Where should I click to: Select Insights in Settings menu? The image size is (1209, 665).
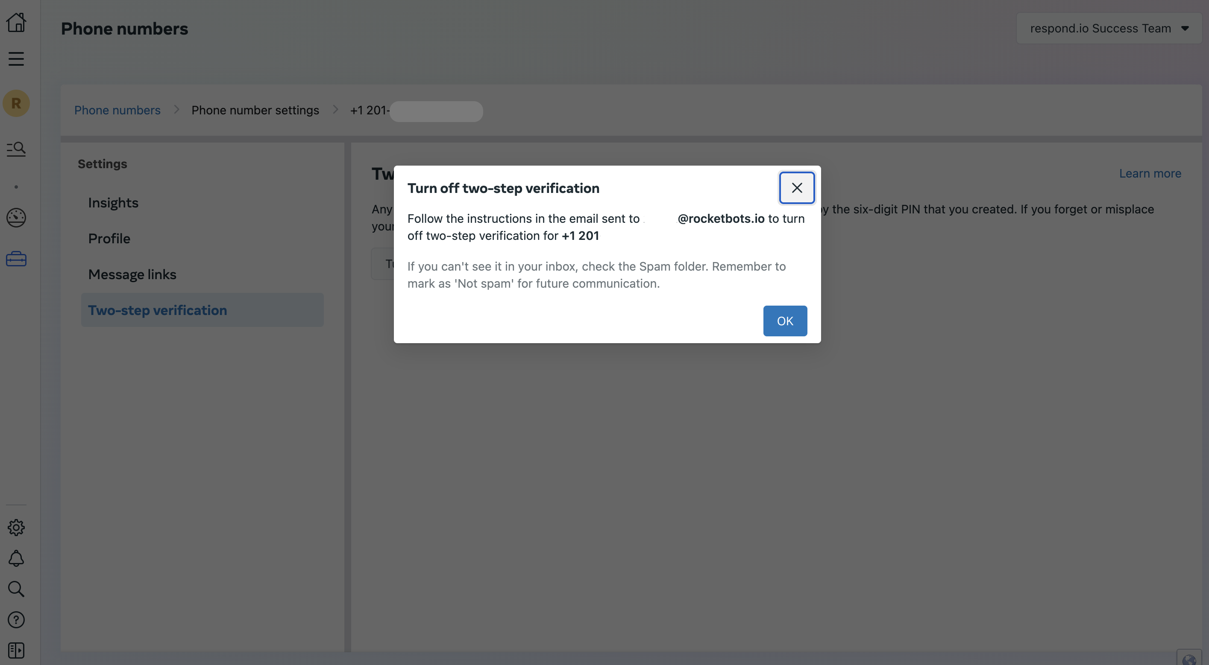(113, 203)
